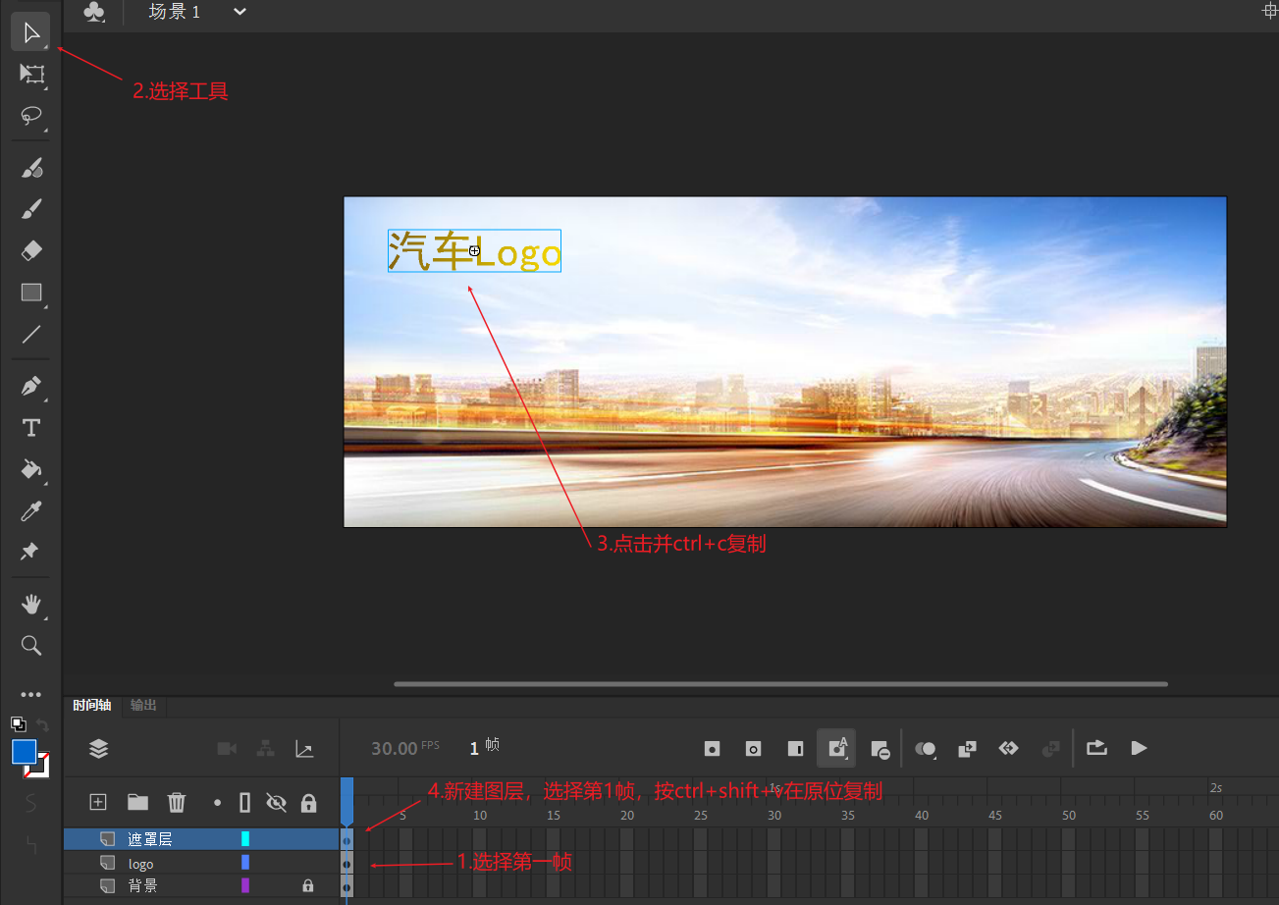
Task: Select frame 1 of 遮罩层 layer
Action: (x=346, y=839)
